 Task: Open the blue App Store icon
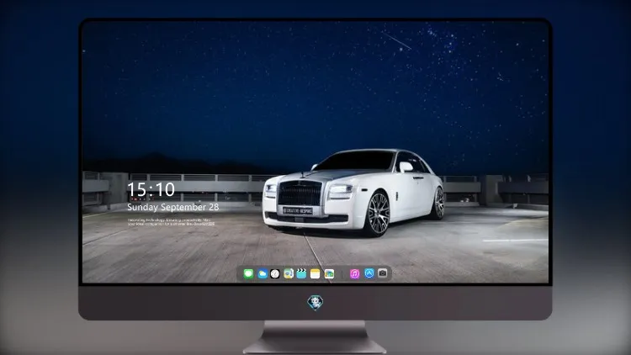[369, 273]
